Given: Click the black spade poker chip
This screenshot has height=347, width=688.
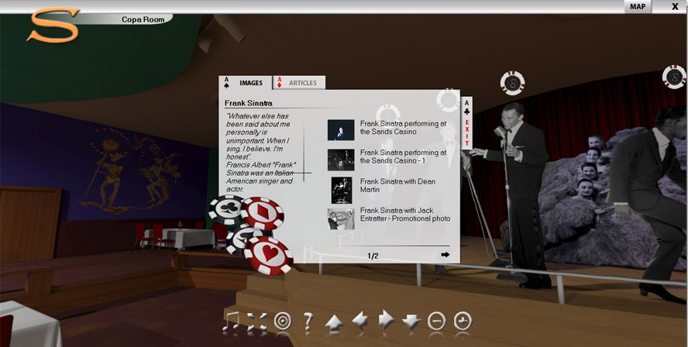Looking at the screenshot, I should click(239, 239).
